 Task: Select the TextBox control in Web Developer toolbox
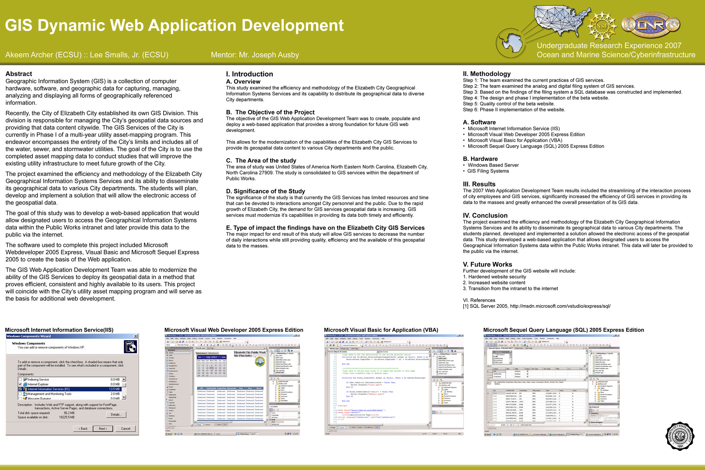coord(170,358)
